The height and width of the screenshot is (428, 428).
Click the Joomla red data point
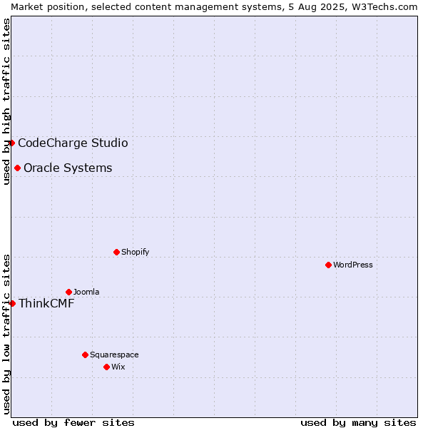(x=68, y=292)
